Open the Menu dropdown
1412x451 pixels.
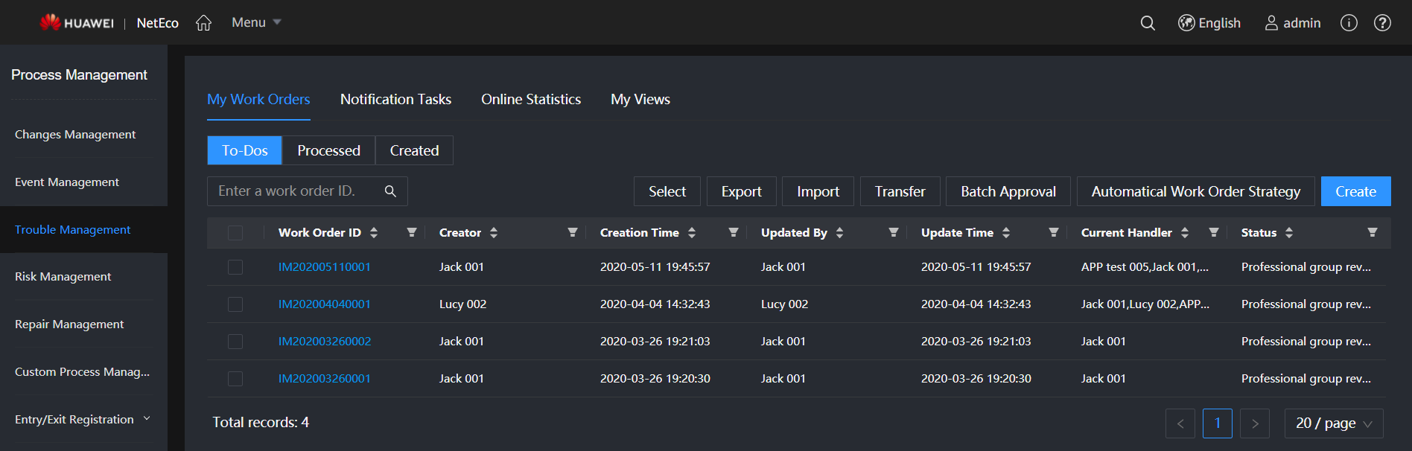click(x=256, y=22)
